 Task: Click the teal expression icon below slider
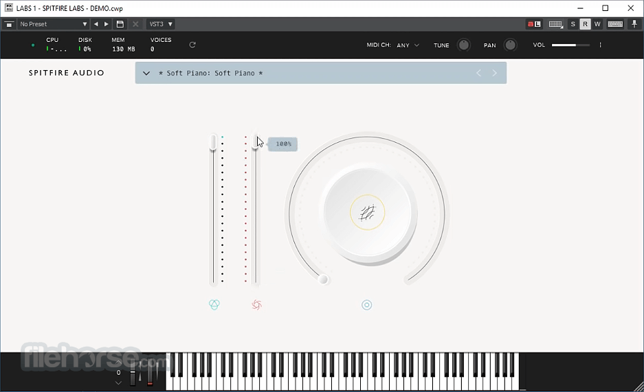click(214, 305)
